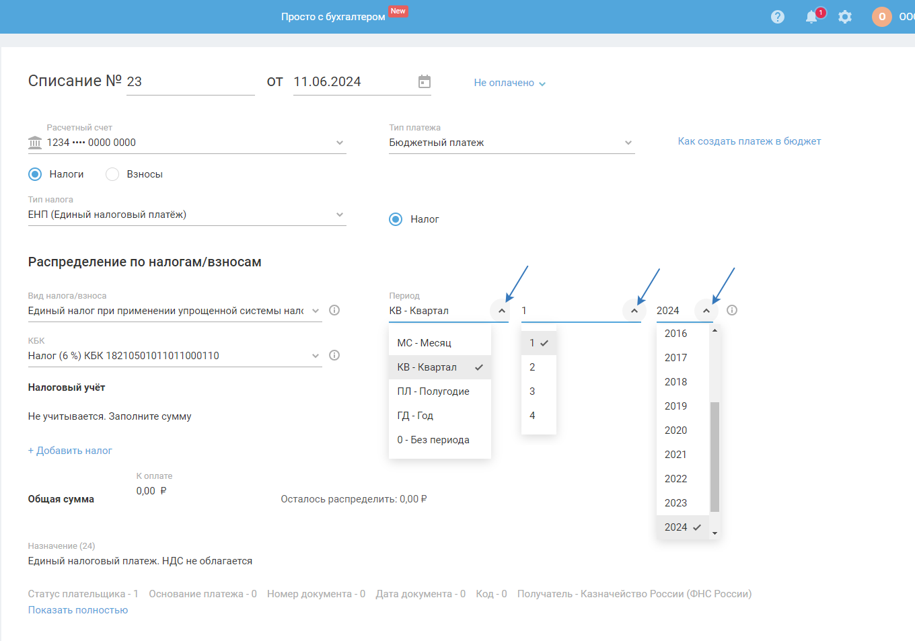Select quarter 1 in the list
The width and height of the screenshot is (915, 641).
click(x=539, y=343)
